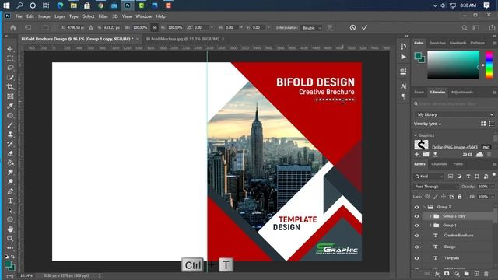Click the hue spectrum slider in Color panel
The height and width of the screenshot is (280, 498).
point(489,65)
